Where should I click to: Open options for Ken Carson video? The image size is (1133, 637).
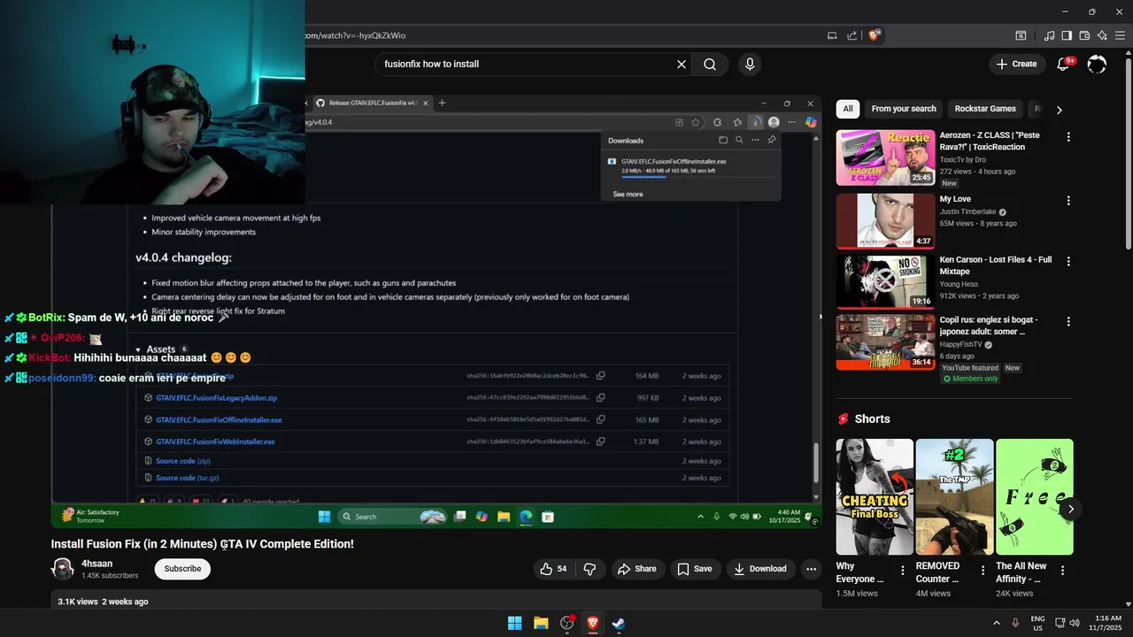[1068, 262]
